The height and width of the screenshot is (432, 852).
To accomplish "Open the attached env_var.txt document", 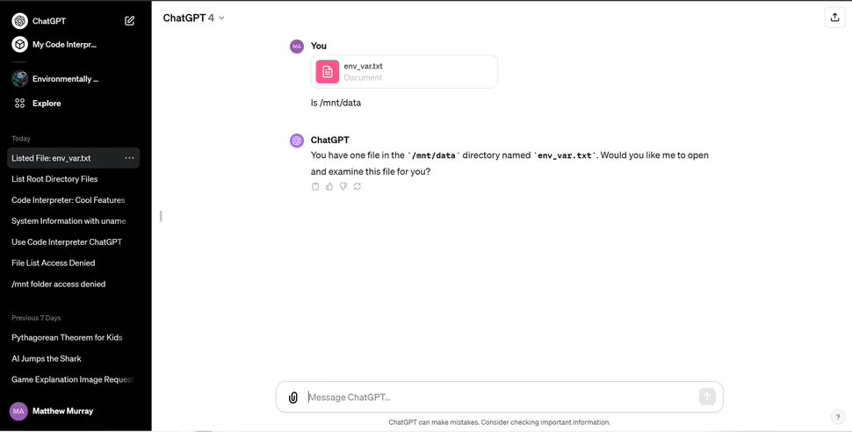I will [x=404, y=72].
